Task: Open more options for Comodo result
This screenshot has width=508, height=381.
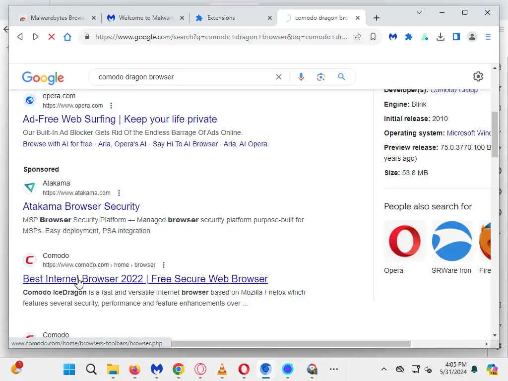Action: point(164,265)
